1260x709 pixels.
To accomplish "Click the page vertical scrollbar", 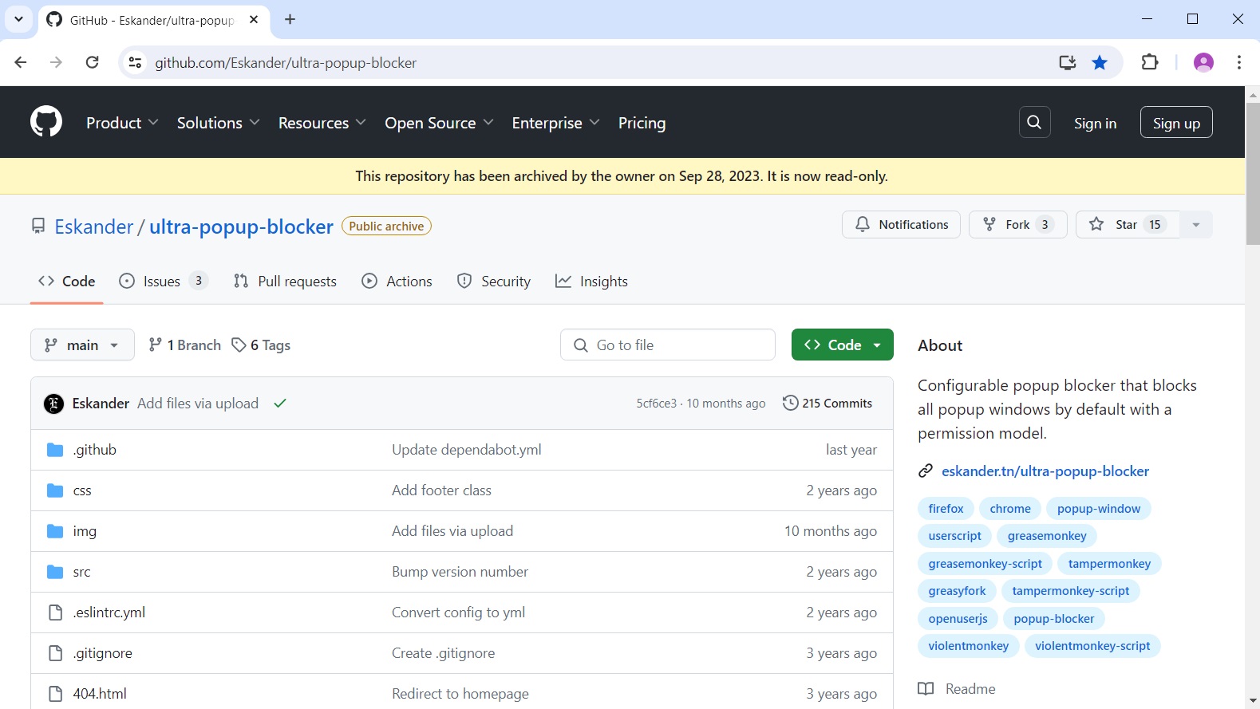I will 1252,174.
